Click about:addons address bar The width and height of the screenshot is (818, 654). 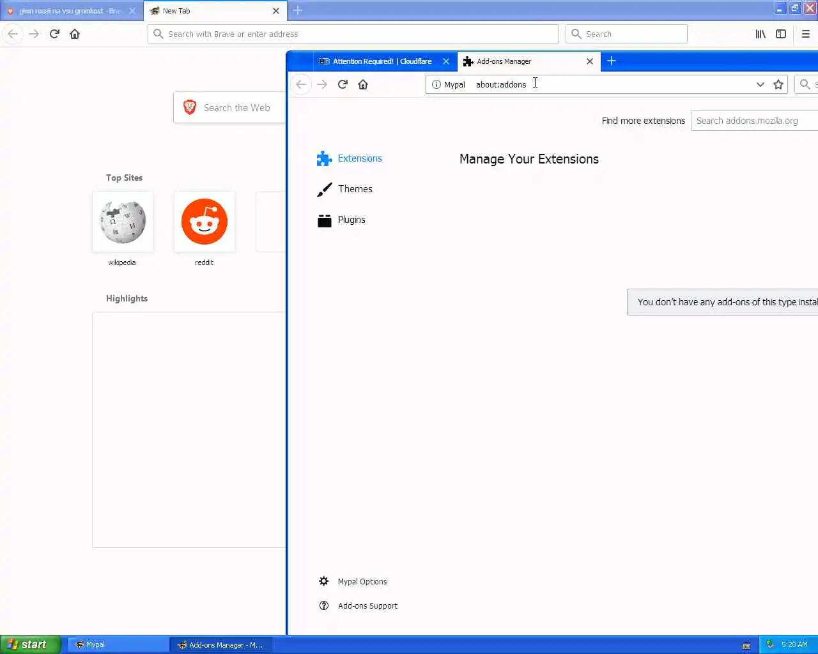click(x=607, y=84)
